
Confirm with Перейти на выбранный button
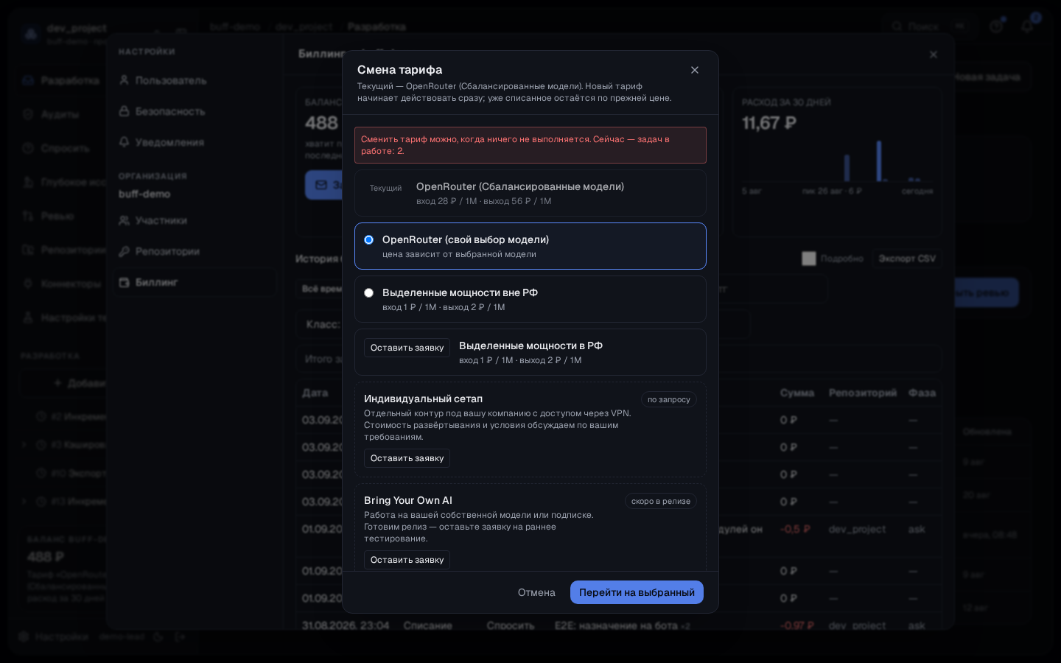coord(637,592)
